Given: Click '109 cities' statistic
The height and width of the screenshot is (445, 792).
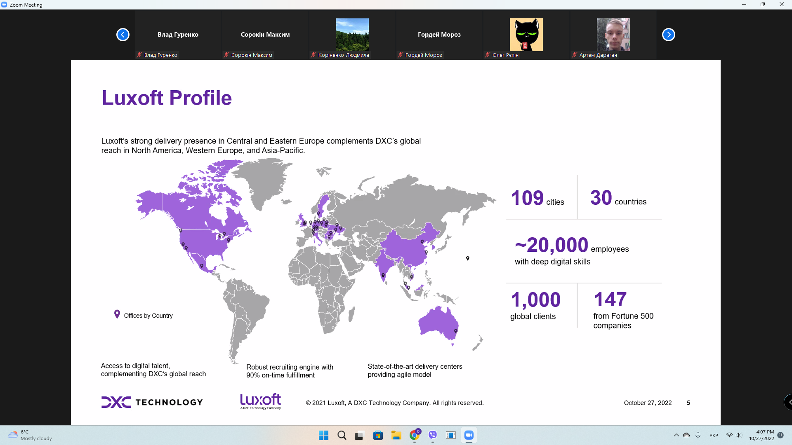Looking at the screenshot, I should (x=537, y=198).
